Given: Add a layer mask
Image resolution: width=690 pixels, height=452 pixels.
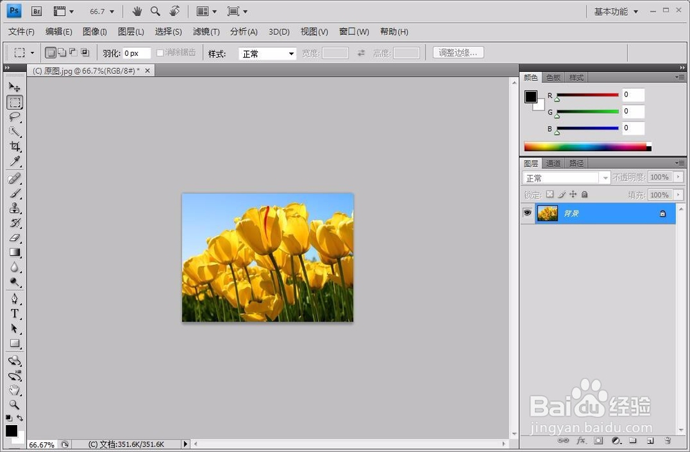Looking at the screenshot, I should pyautogui.click(x=598, y=440).
